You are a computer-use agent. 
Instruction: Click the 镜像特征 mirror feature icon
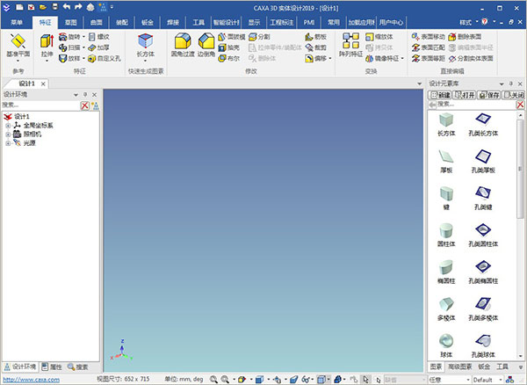point(370,59)
